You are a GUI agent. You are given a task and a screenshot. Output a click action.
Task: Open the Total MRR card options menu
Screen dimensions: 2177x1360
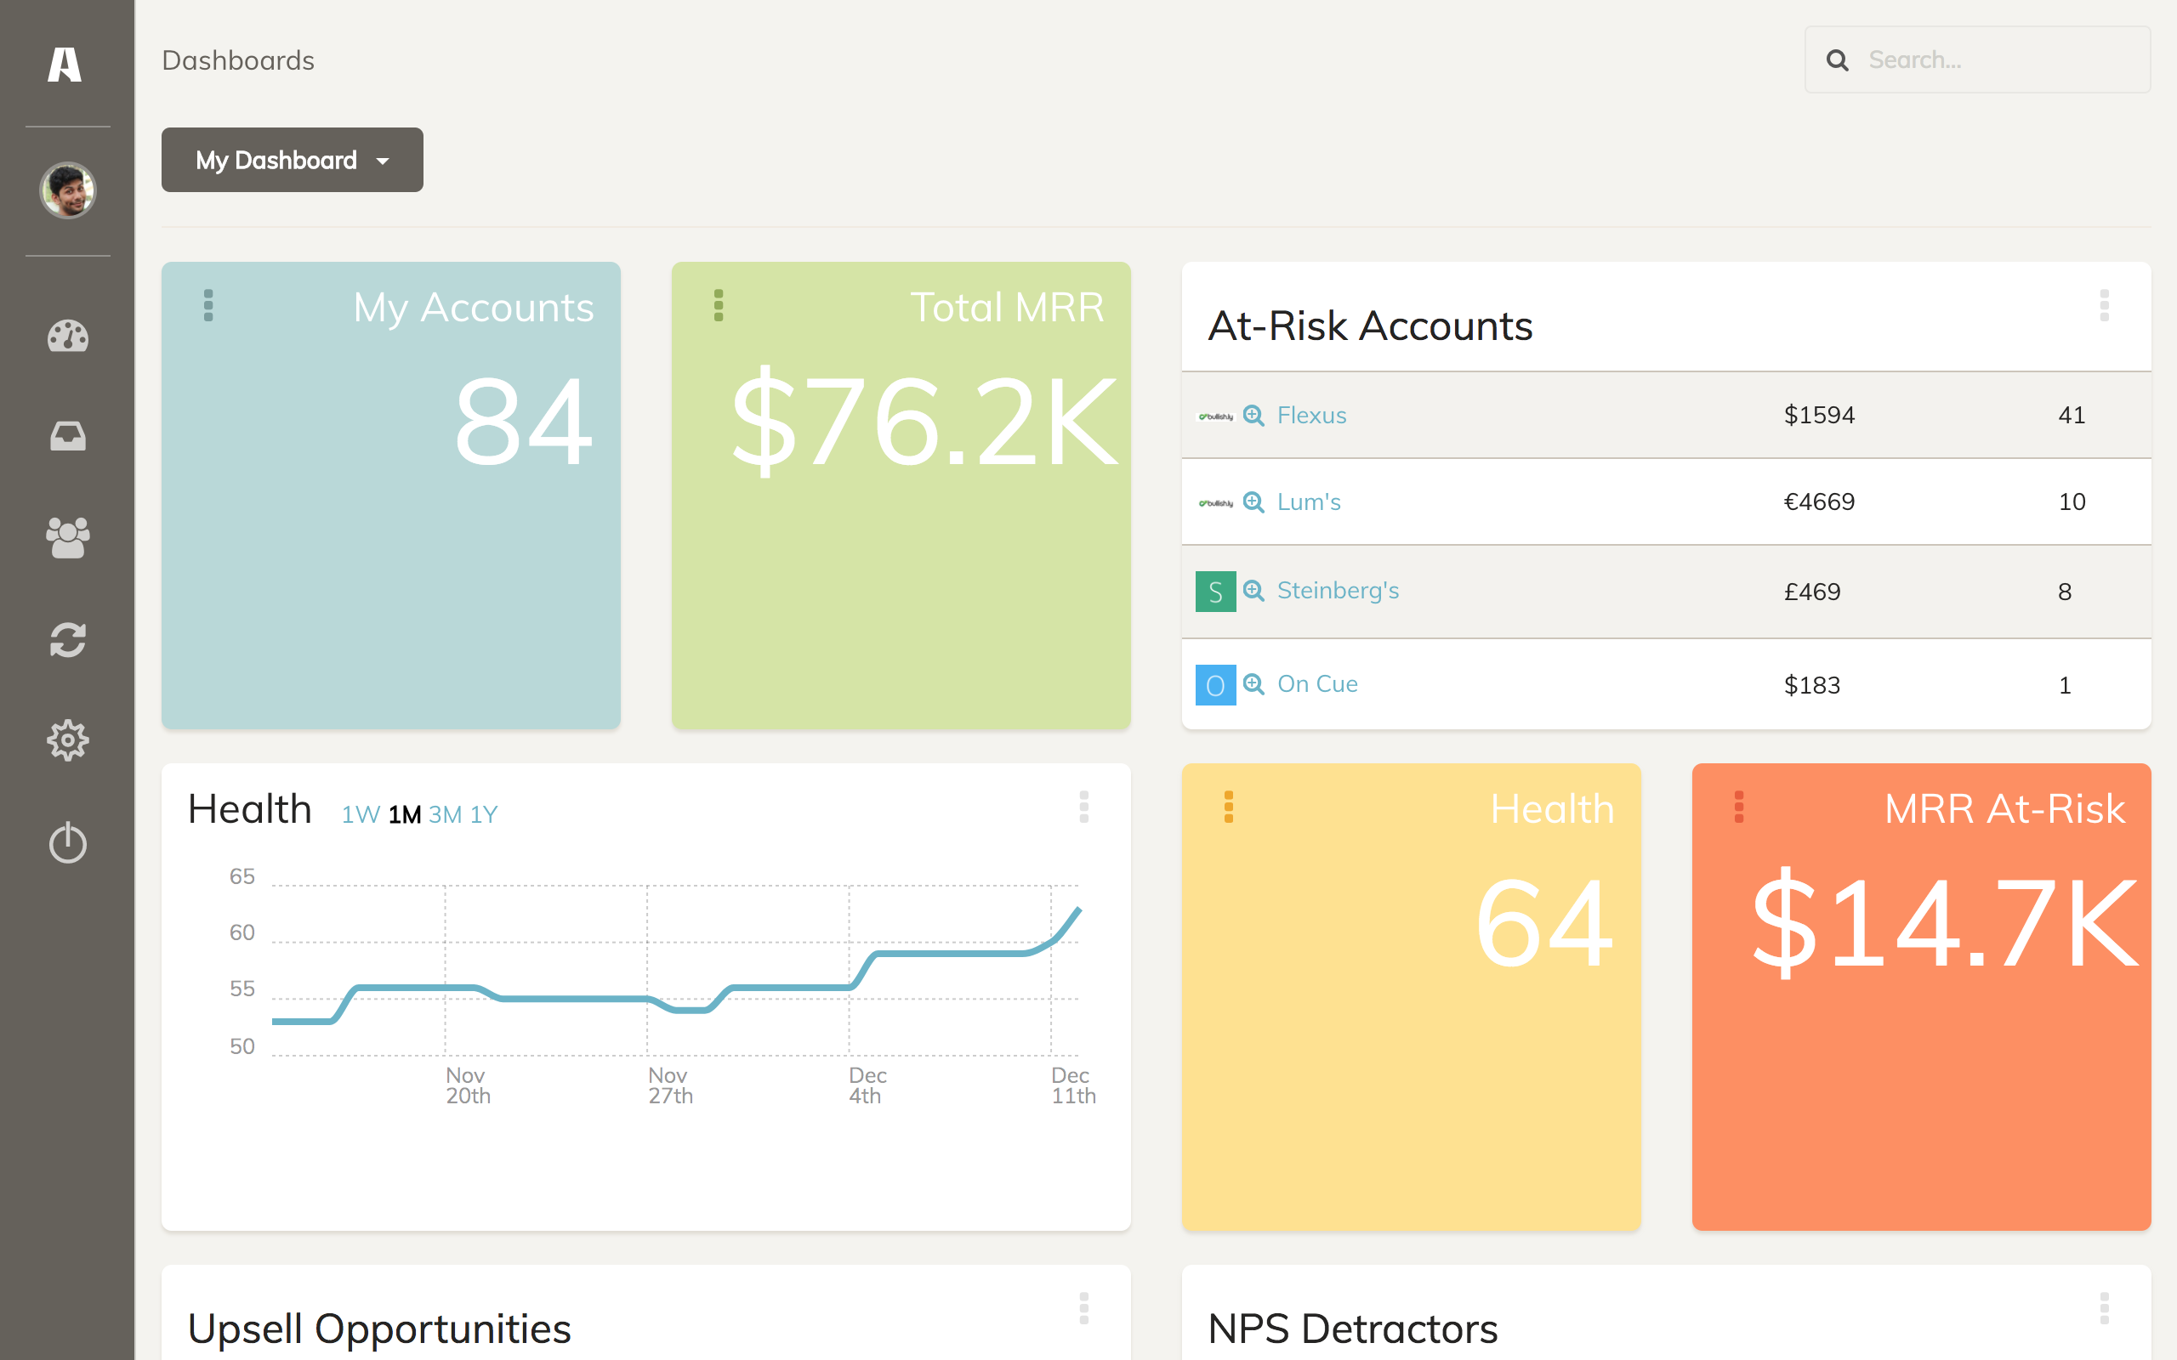pyautogui.click(x=719, y=305)
